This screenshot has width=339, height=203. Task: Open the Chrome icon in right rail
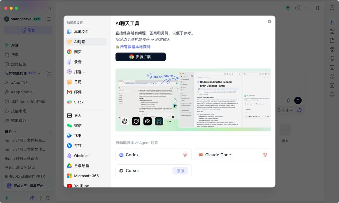coord(332,49)
